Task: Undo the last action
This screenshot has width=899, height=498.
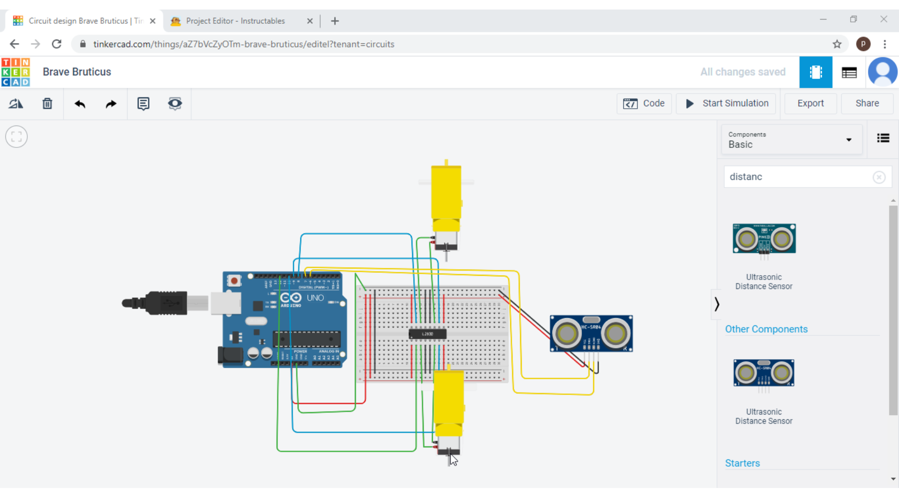Action: click(80, 104)
